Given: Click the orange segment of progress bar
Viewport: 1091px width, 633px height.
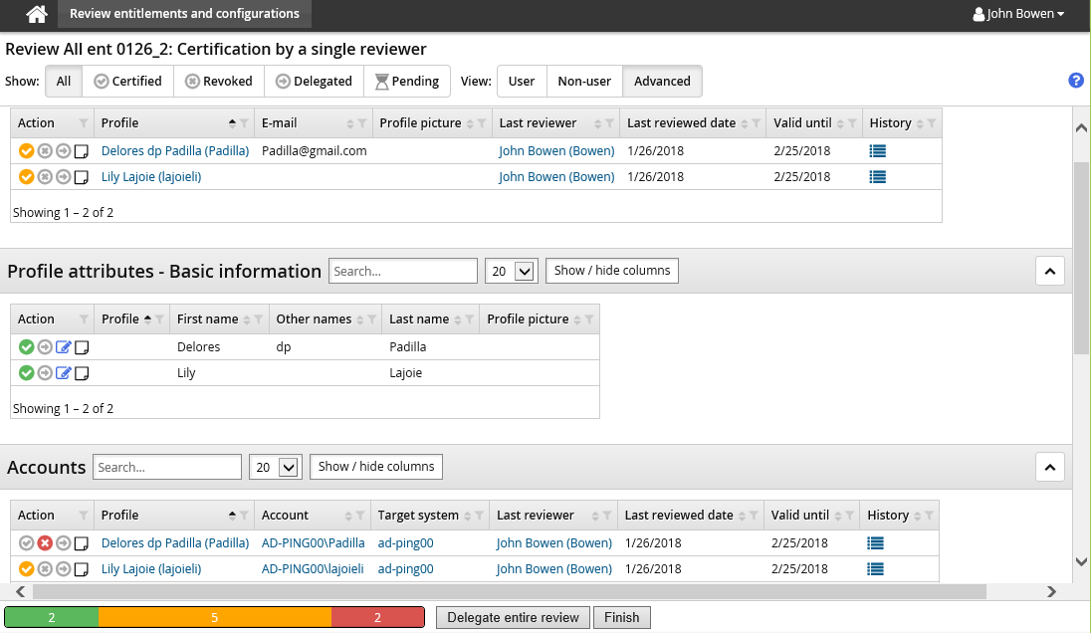Looking at the screenshot, I should pyautogui.click(x=214, y=617).
